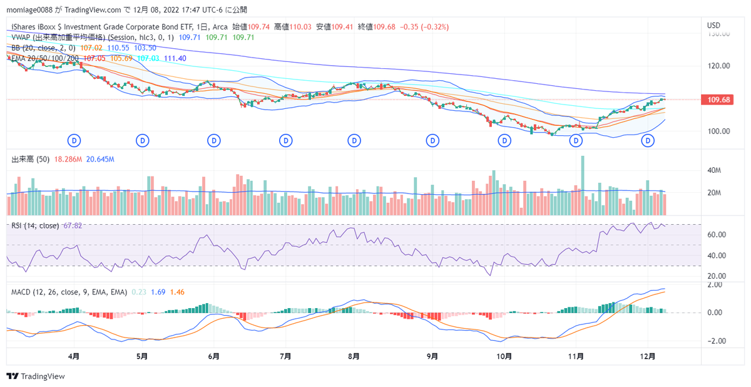Click the EMA 50 value 105.69
Image resolution: width=751 pixels, height=387 pixels.
pyautogui.click(x=121, y=58)
